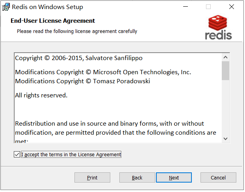This screenshot has width=245, height=192.
Task: Click the Tomasz Poradowski copyright line
Action: [x=82, y=81]
